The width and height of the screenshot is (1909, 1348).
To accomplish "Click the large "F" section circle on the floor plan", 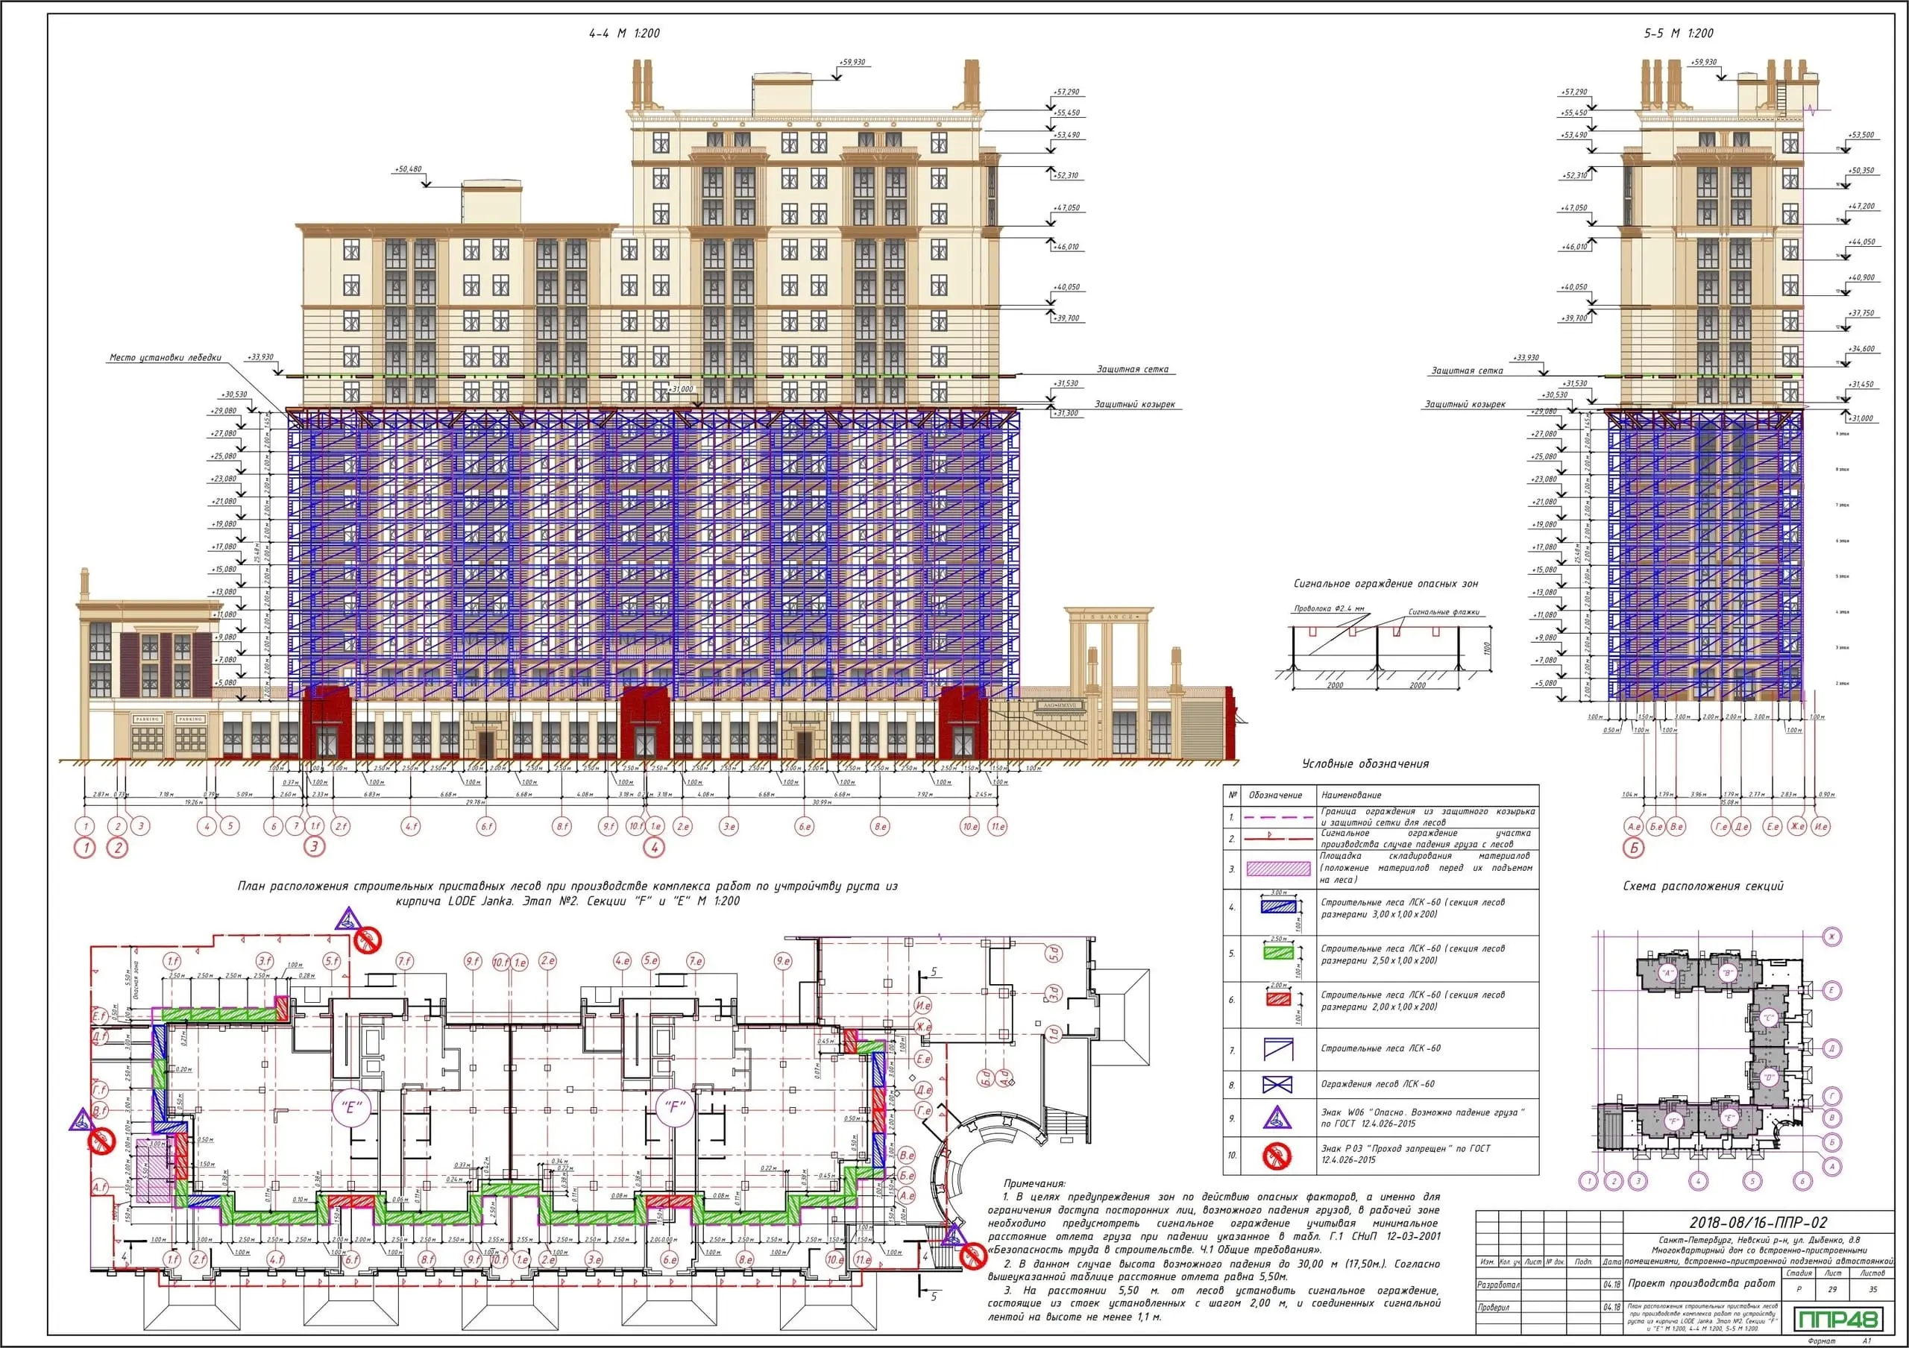I will (673, 1107).
